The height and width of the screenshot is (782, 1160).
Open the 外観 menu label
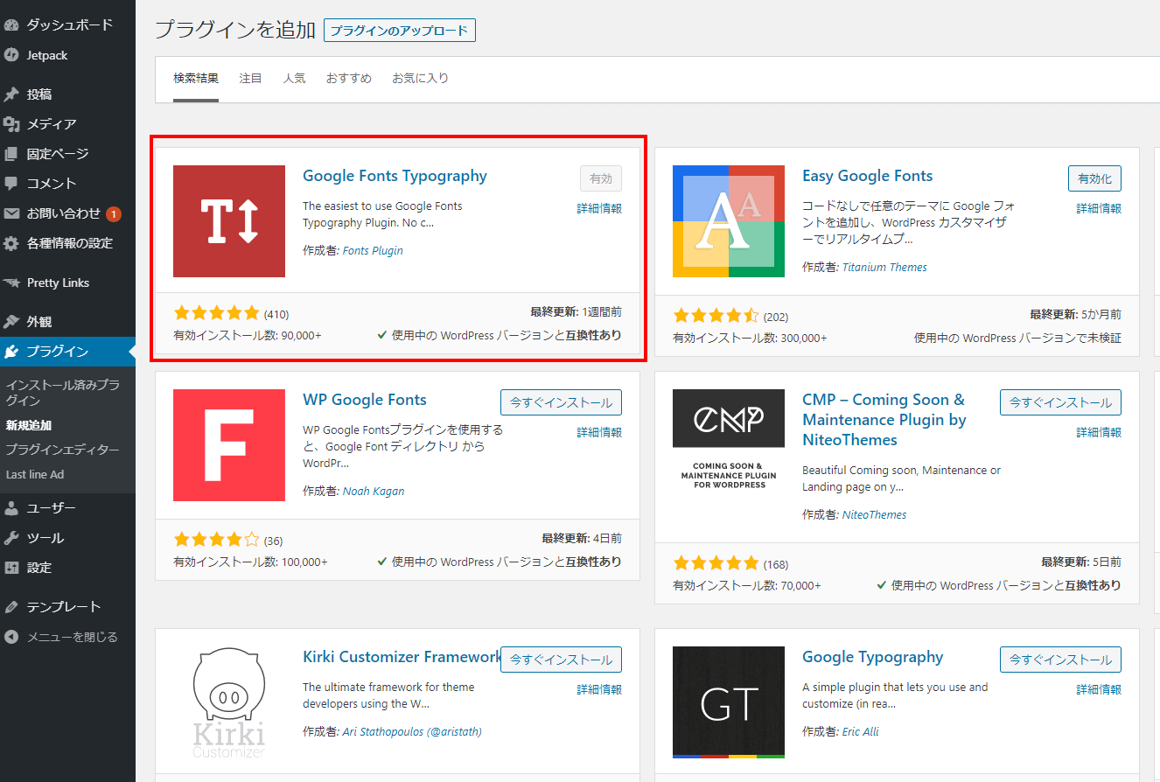tap(39, 322)
